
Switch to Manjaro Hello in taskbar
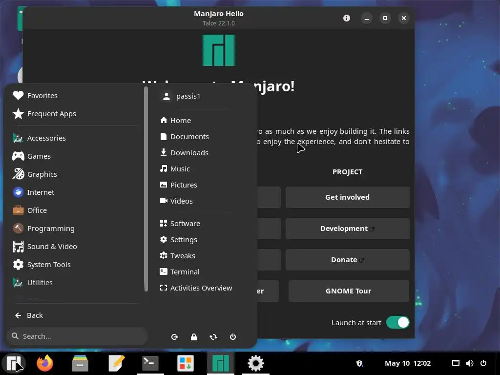coord(221,363)
